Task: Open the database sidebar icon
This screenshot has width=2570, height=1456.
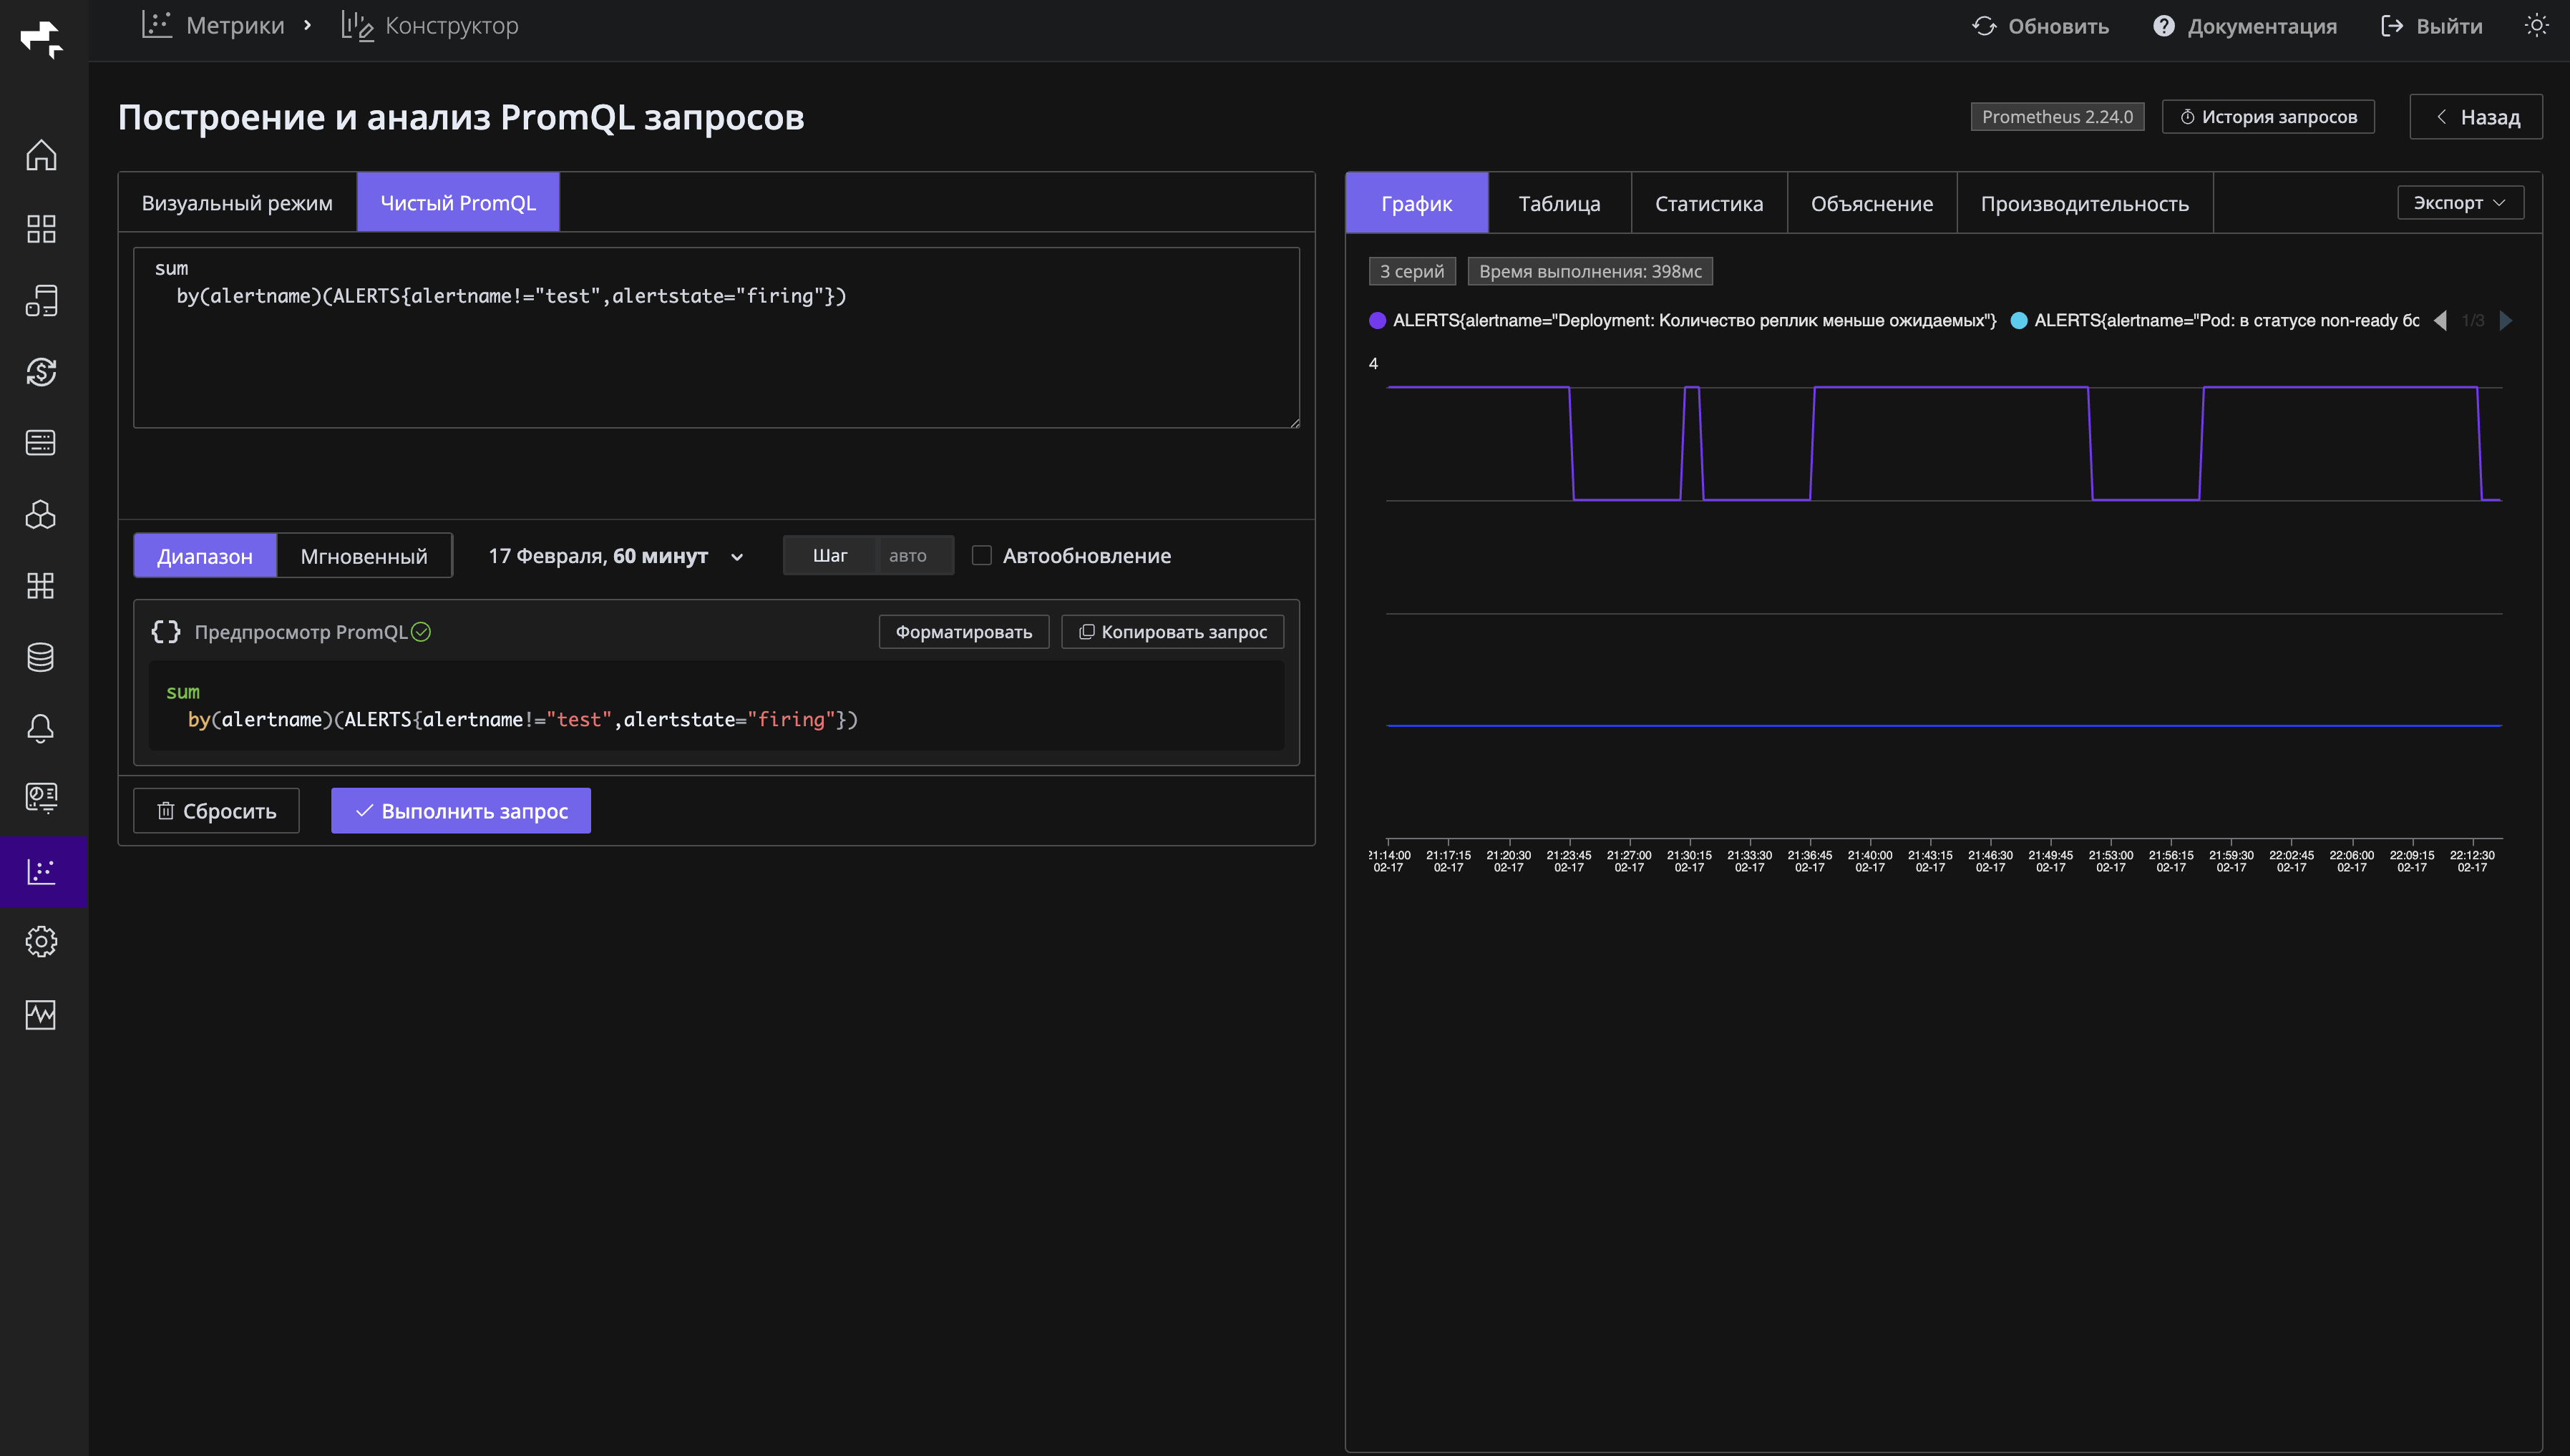Action: click(x=41, y=657)
